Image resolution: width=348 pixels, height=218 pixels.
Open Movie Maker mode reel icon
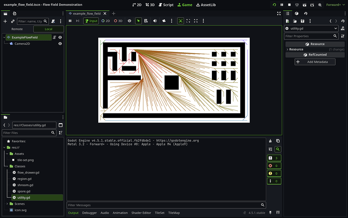coord(320,5)
